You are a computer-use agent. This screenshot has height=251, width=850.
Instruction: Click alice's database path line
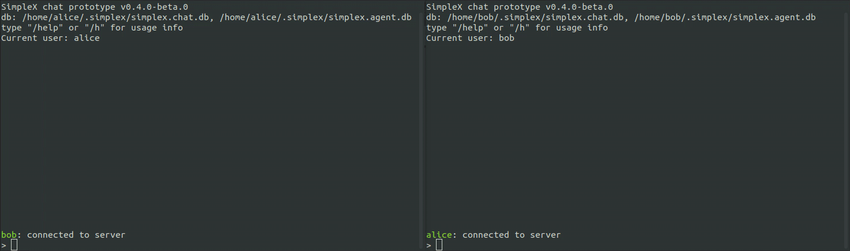207,17
